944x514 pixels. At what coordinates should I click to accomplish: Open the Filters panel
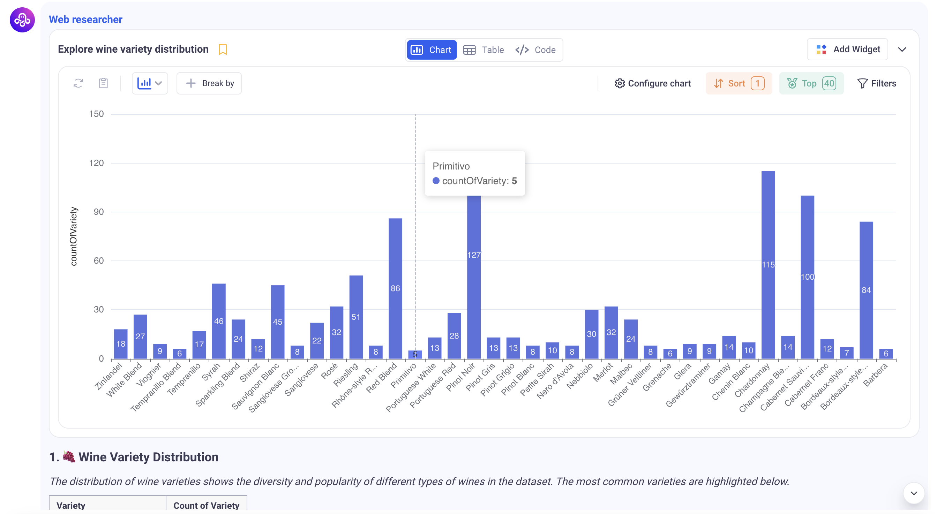877,83
